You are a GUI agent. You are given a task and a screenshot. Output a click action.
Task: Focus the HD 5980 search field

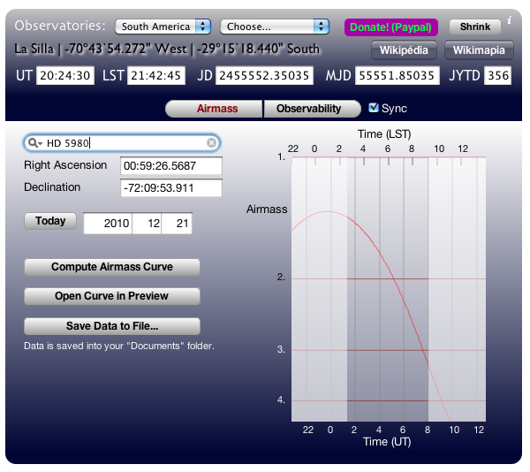(122, 143)
